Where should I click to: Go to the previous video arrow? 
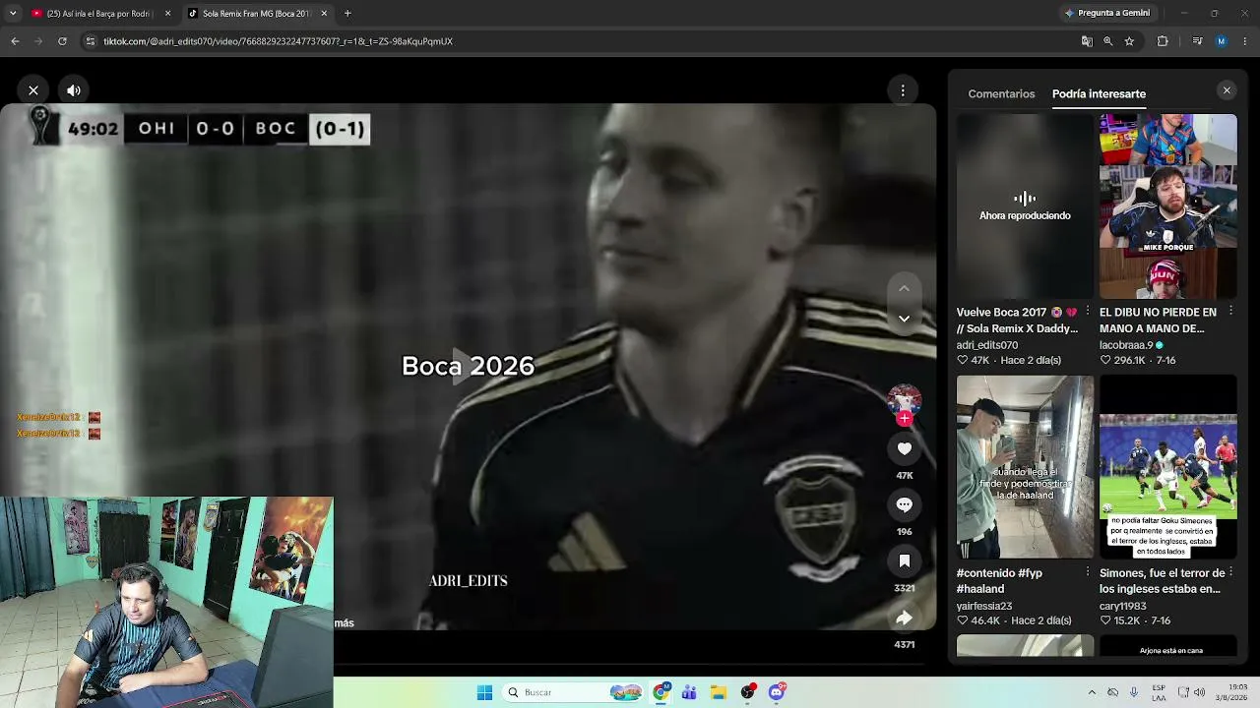coord(904,288)
